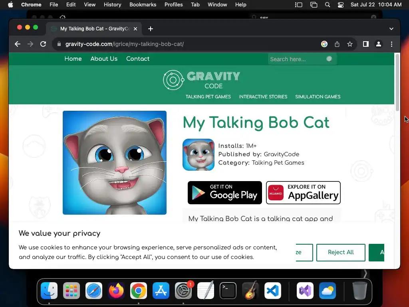Launch Firefox from the dock
409x307 pixels.
point(116,290)
